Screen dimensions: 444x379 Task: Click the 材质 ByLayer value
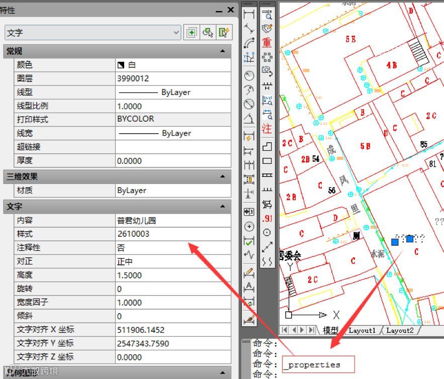click(173, 191)
